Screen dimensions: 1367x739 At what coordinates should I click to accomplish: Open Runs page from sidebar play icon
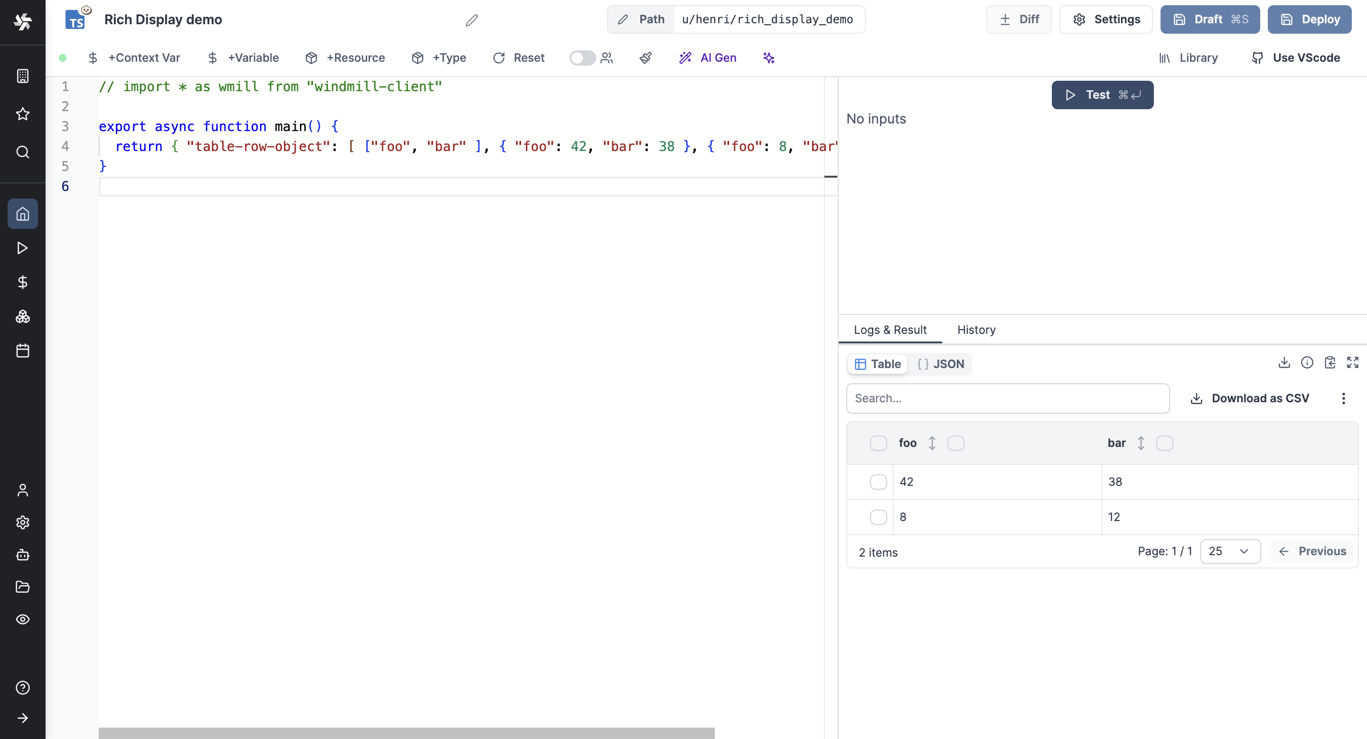[x=22, y=248]
